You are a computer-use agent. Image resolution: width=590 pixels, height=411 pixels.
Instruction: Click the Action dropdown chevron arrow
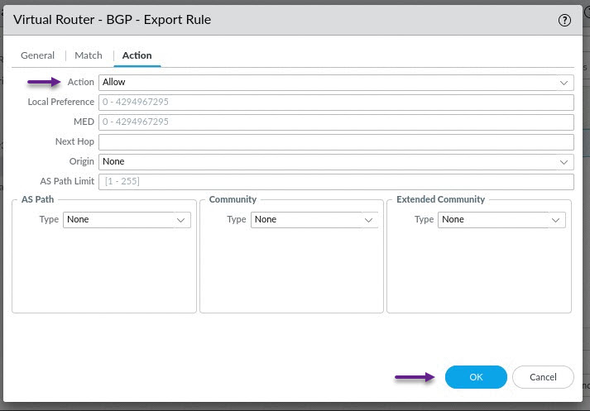click(x=564, y=83)
